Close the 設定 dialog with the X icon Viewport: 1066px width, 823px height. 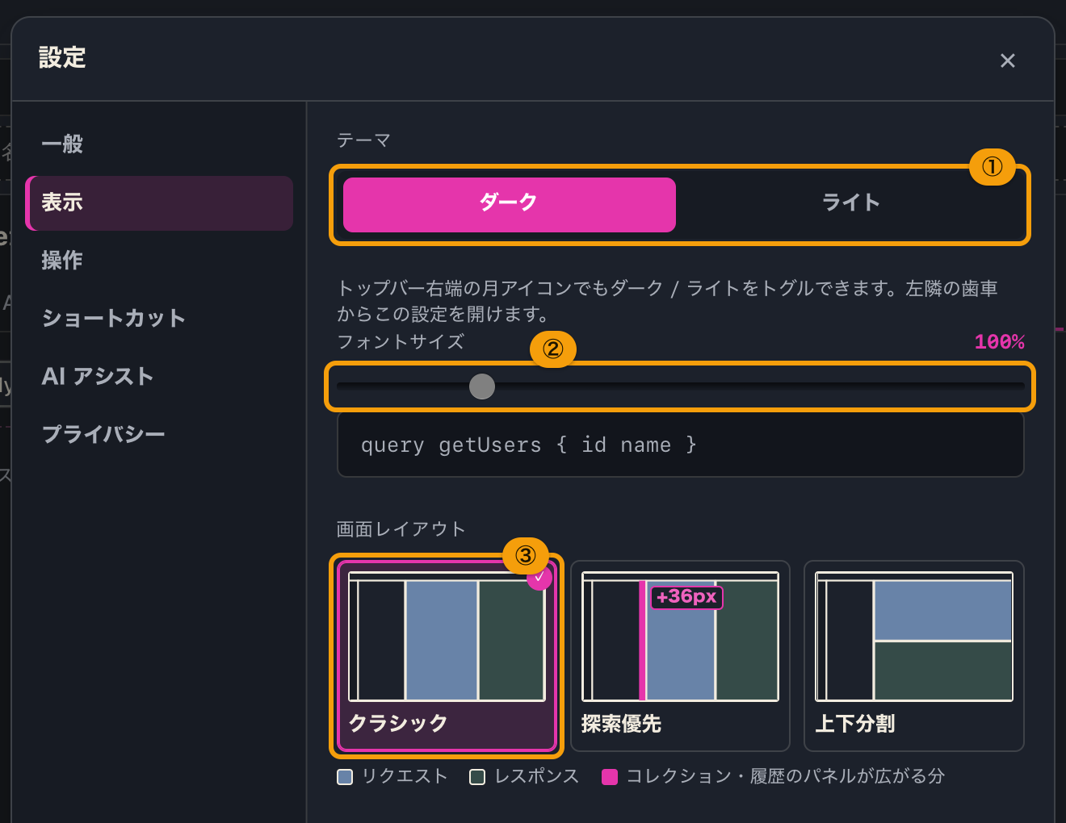pyautogui.click(x=1007, y=61)
